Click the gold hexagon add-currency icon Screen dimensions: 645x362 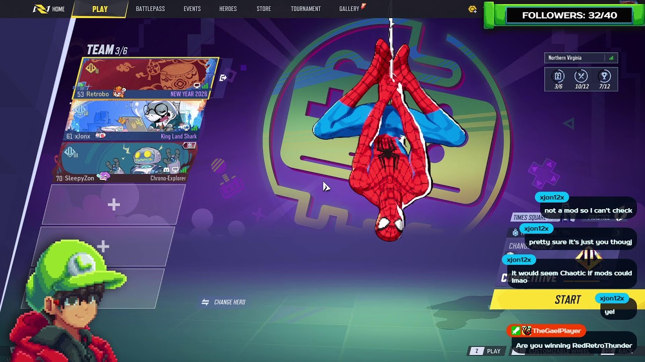click(472, 9)
